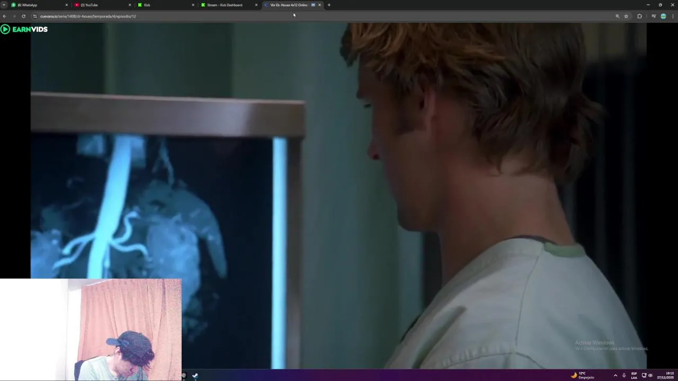The width and height of the screenshot is (678, 381).
Task: Click the Dr. House video player
Action: point(338,195)
